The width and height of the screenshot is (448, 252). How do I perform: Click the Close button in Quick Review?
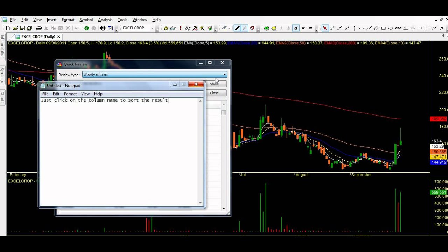coord(214,93)
